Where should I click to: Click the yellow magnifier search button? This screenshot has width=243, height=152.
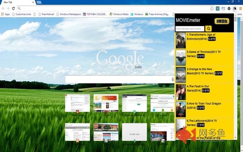[x=208, y=29]
